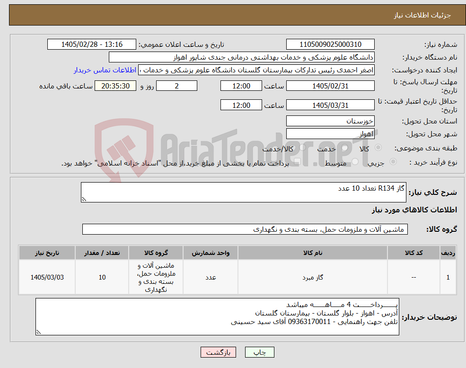The width and height of the screenshot is (466, 368).
Task: Click the تعداد / مقدار column header
Action: pyautogui.click(x=102, y=253)
